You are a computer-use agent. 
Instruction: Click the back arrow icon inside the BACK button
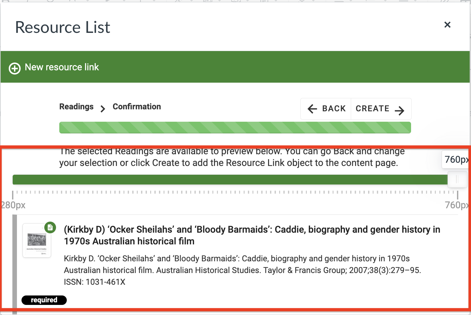point(312,109)
